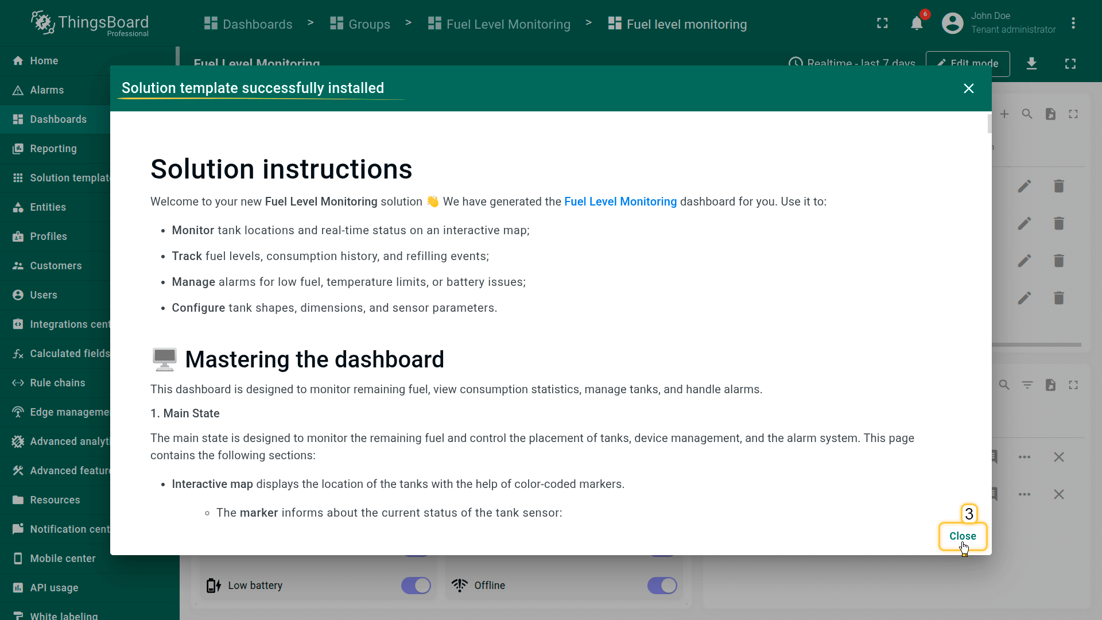Click the dashboard download icon
Viewport: 1102px width, 620px height.
pos(1031,63)
